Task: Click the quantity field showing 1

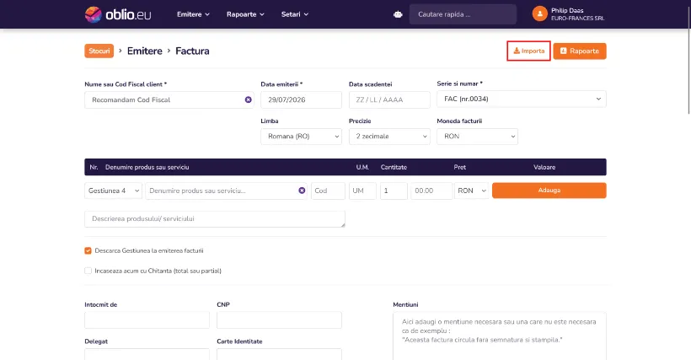Action: 394,191
